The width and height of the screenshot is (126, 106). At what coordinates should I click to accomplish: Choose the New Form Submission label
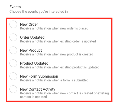point(39,76)
